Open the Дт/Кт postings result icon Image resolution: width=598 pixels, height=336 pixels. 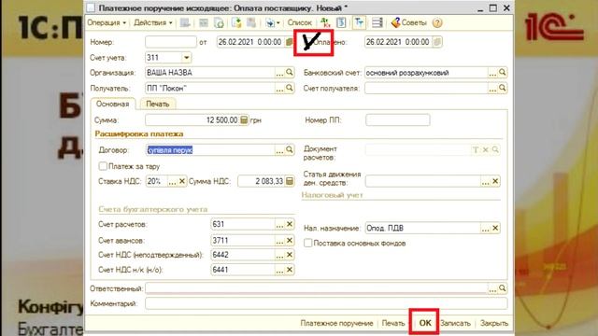(x=325, y=22)
